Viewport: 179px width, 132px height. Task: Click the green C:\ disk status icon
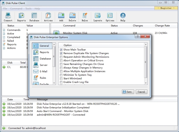[x=4, y=67]
